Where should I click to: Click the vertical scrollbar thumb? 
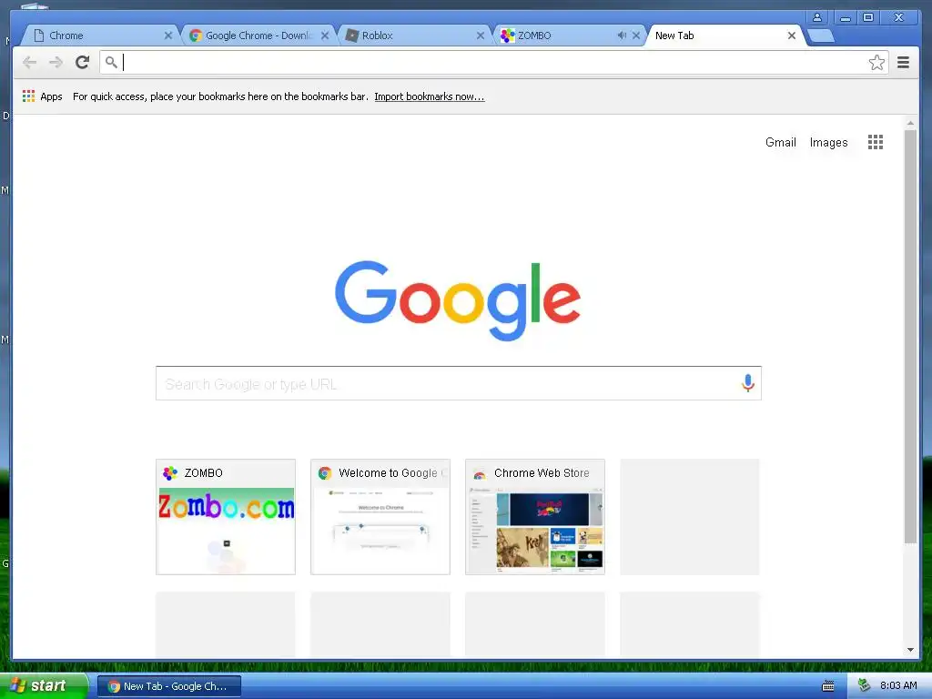910,337
